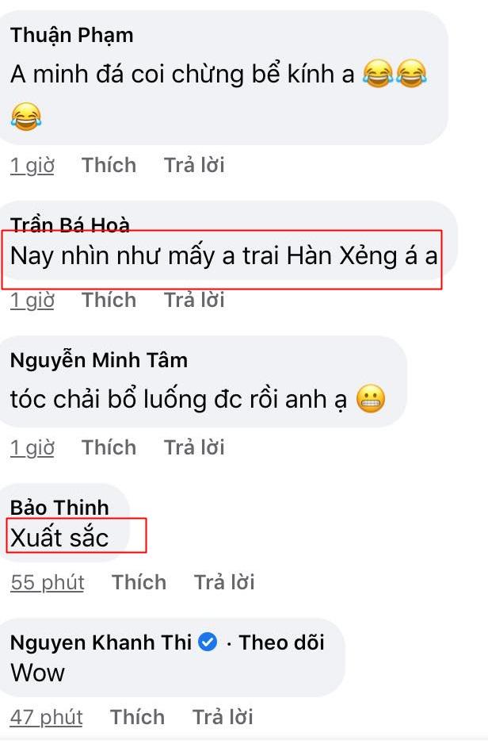Reply to Thuận Phạm's comment
The height and width of the screenshot is (744, 488).
(x=194, y=165)
